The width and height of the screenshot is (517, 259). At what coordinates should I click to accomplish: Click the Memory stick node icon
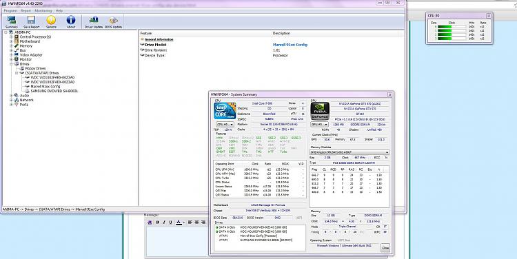click(x=17, y=45)
